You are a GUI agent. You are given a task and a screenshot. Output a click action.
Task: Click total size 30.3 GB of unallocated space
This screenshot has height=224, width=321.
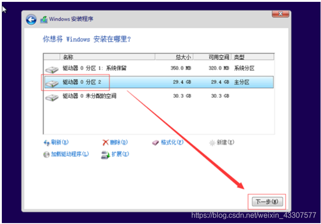point(182,96)
